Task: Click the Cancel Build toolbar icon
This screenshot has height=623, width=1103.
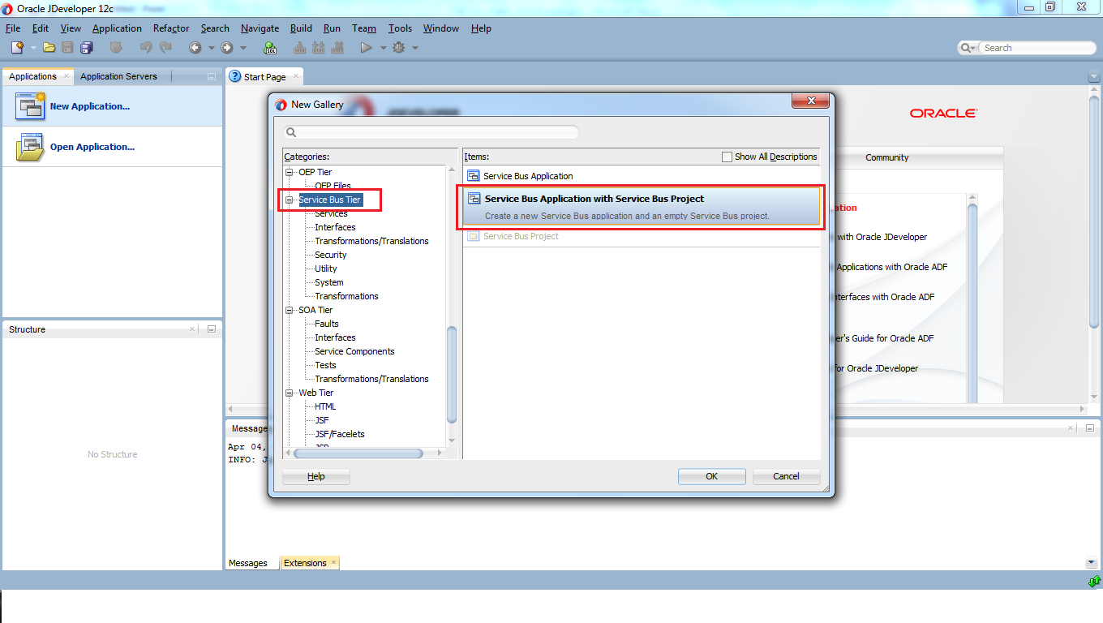Action: tap(338, 48)
